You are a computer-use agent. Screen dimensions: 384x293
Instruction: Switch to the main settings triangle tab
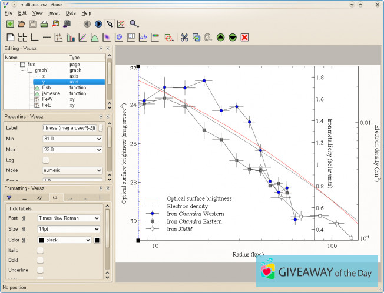click(9, 197)
